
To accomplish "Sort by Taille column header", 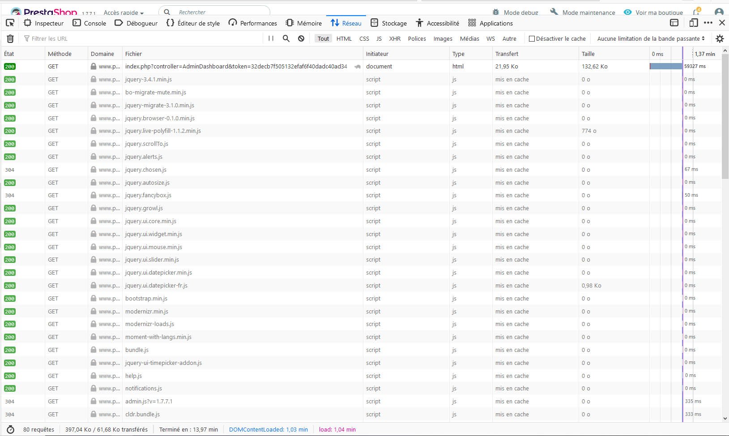I will pos(614,54).
